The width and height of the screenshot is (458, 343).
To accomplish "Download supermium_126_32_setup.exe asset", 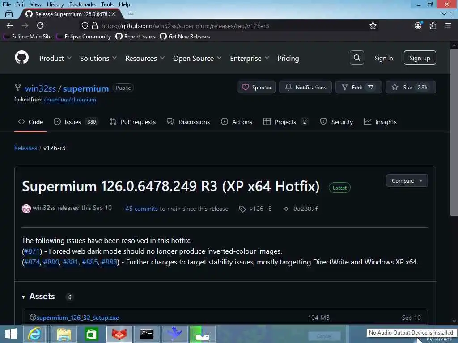I will [x=78, y=318].
